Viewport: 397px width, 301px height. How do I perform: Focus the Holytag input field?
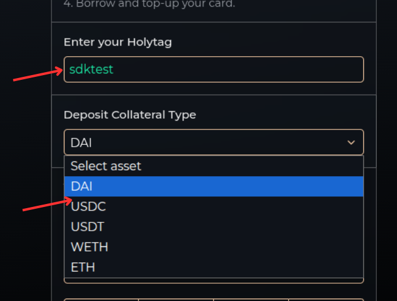pos(214,69)
